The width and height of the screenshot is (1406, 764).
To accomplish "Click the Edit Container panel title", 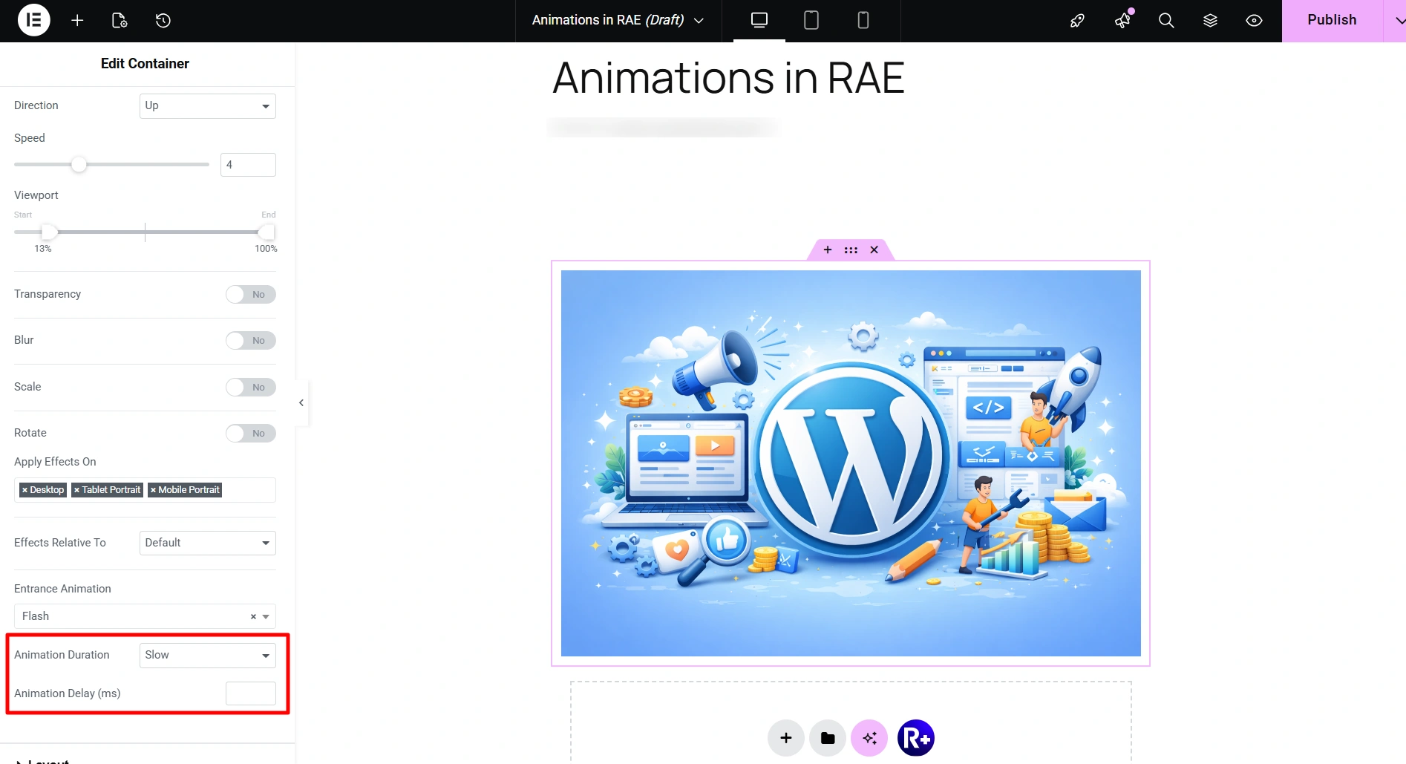I will coord(145,64).
